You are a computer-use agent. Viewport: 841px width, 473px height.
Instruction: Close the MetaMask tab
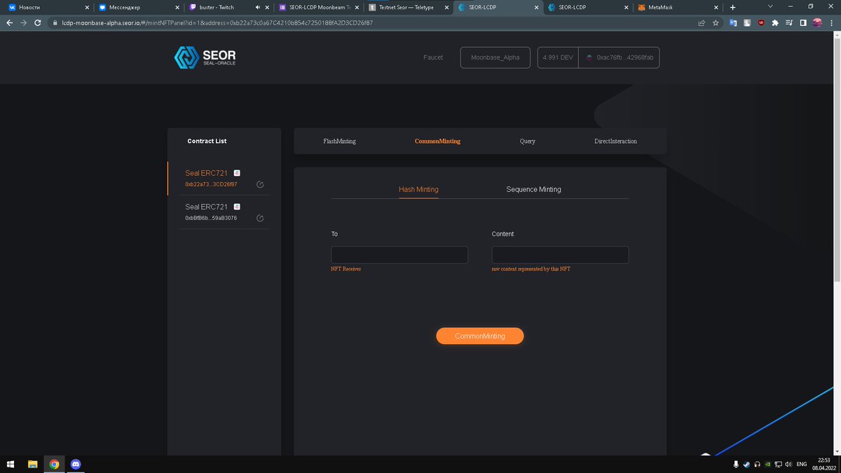(717, 7)
